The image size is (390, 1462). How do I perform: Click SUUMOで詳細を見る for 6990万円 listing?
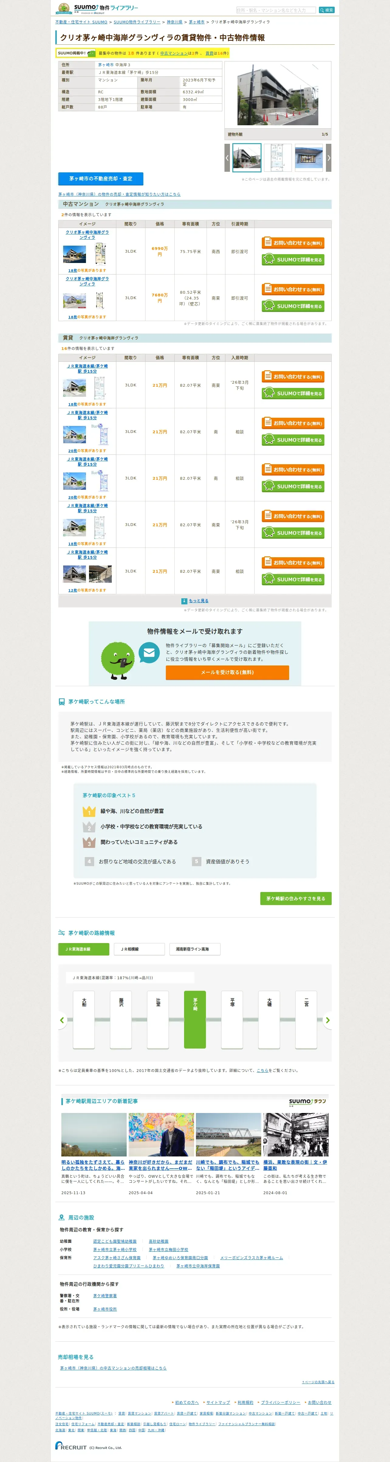pyautogui.click(x=292, y=259)
